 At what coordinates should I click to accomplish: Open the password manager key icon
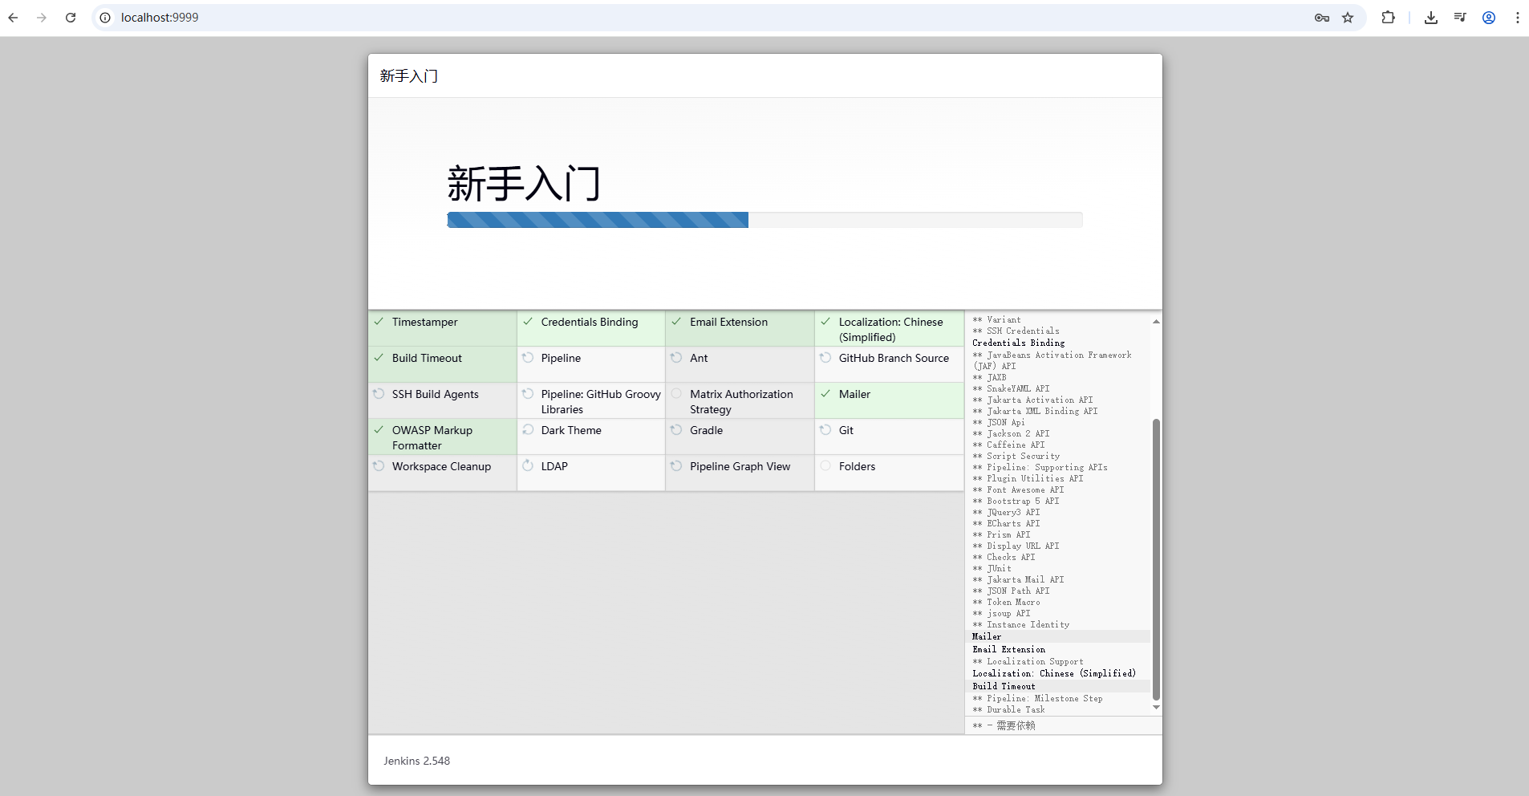[1322, 18]
